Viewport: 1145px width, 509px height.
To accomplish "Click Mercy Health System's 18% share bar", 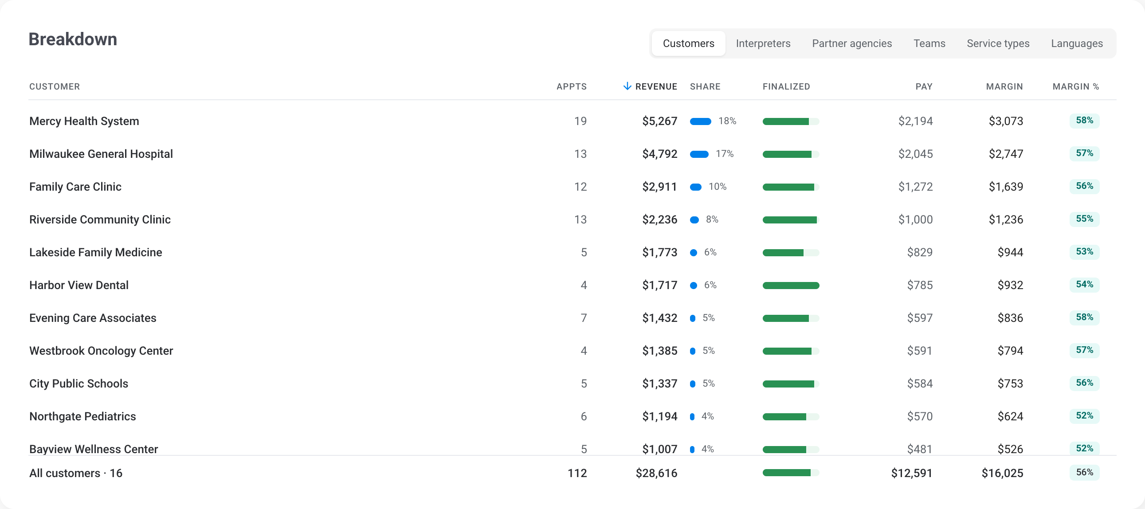I will 701,121.
